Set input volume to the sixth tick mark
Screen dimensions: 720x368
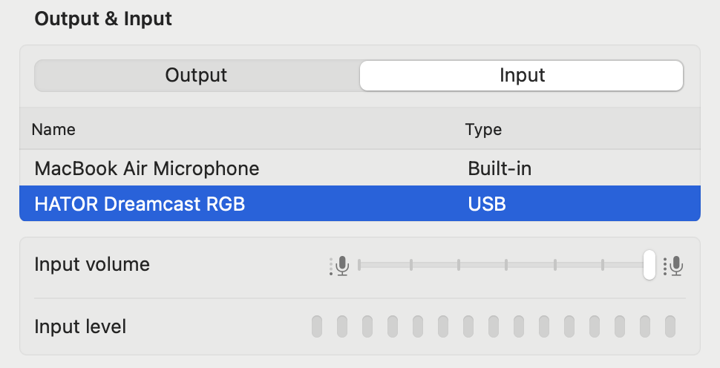[x=602, y=265]
